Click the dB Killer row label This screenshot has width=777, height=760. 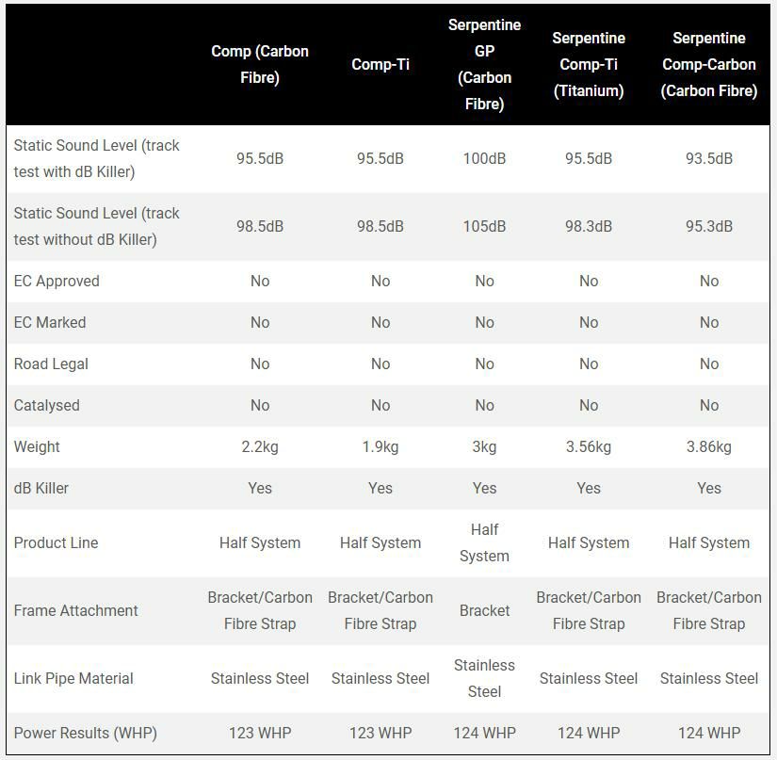(41, 488)
